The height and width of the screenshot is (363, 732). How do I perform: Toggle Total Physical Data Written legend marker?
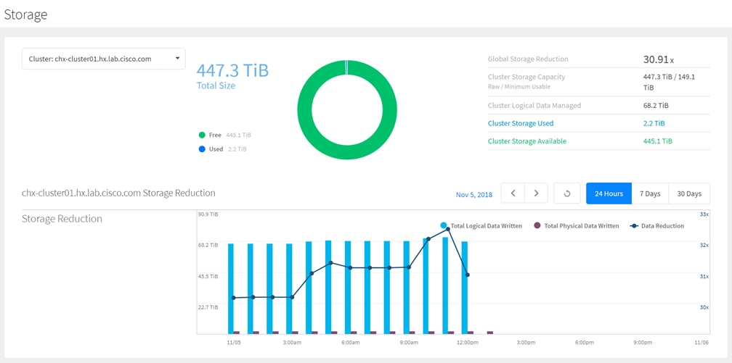click(537, 225)
